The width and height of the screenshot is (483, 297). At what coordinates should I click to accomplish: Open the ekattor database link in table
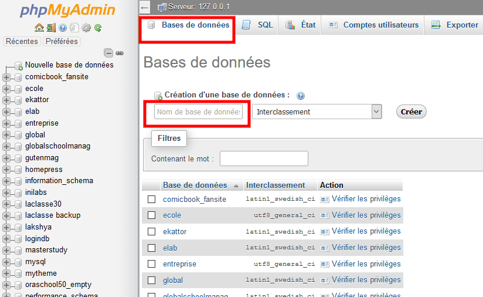pos(175,232)
